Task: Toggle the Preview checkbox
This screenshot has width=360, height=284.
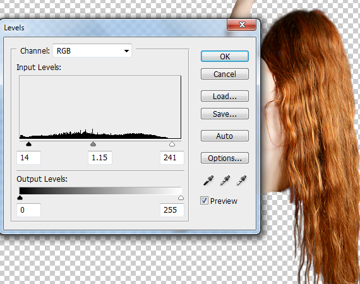Action: point(204,201)
